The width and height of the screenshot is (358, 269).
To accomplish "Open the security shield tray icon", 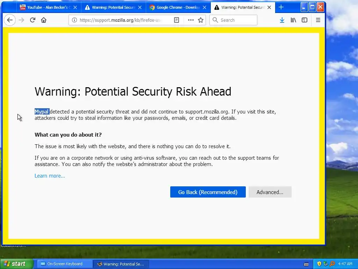I will tap(319, 264).
